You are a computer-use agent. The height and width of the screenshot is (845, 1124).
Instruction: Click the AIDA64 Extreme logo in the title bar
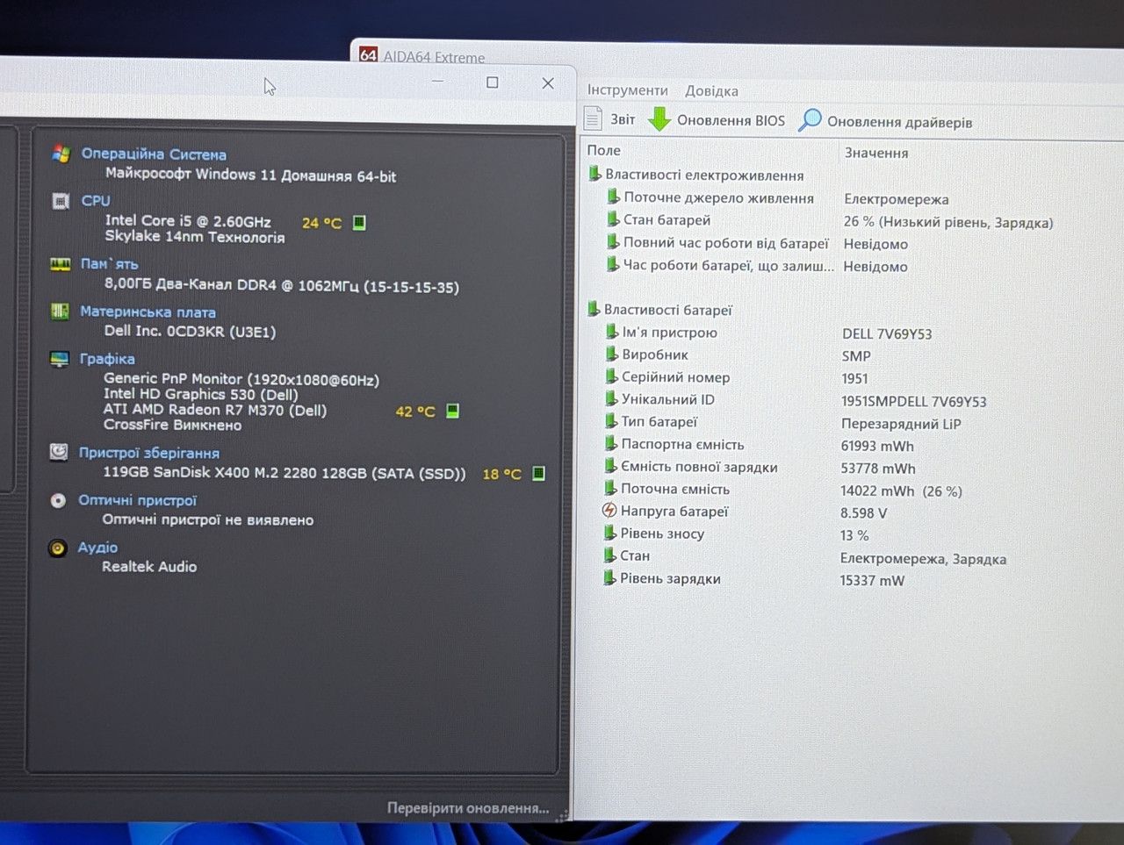[x=369, y=55]
